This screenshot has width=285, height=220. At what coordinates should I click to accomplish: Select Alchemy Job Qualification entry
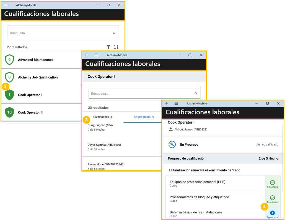(38, 77)
